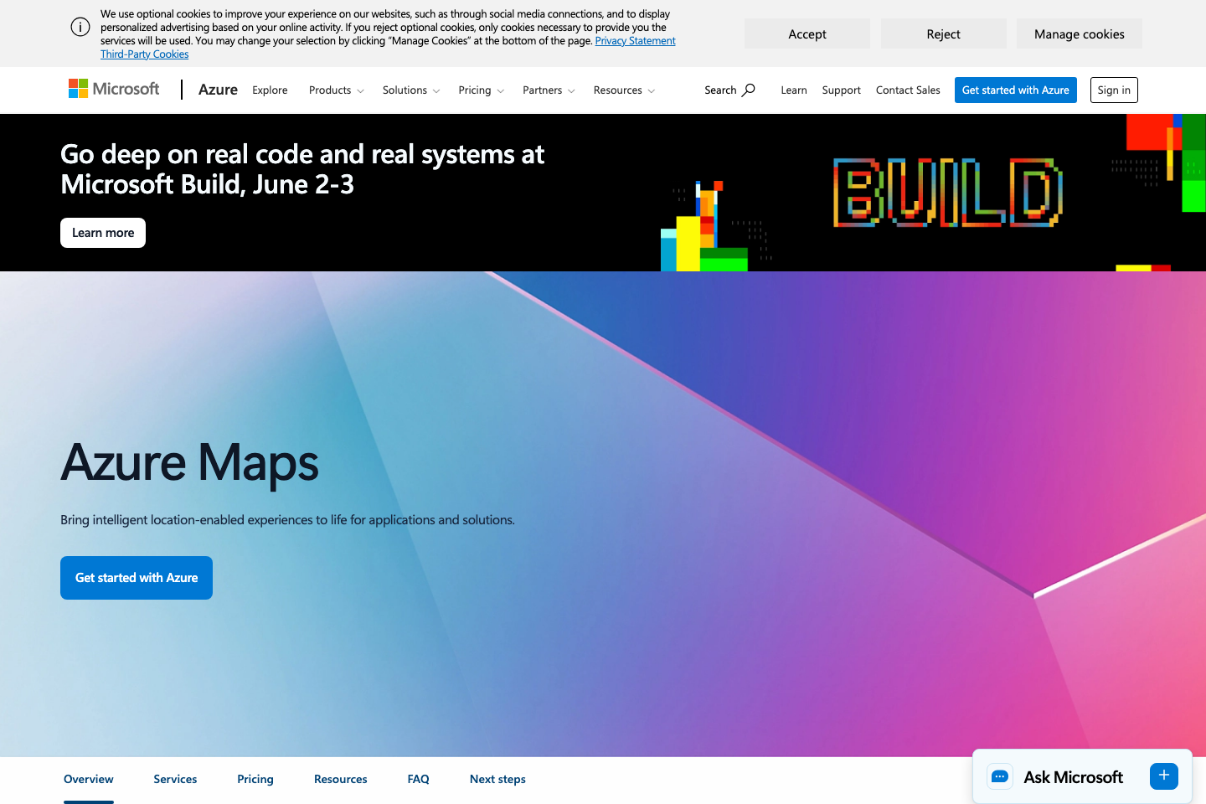Click the Microsoft logo
1206x804 pixels.
113,88
